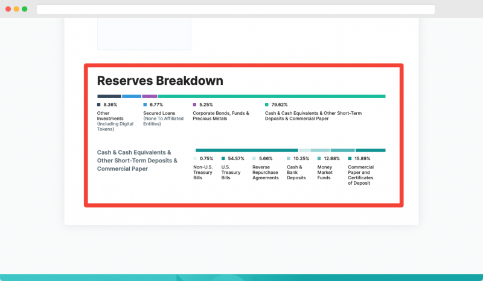Click the 12.88% value

pos(331,159)
